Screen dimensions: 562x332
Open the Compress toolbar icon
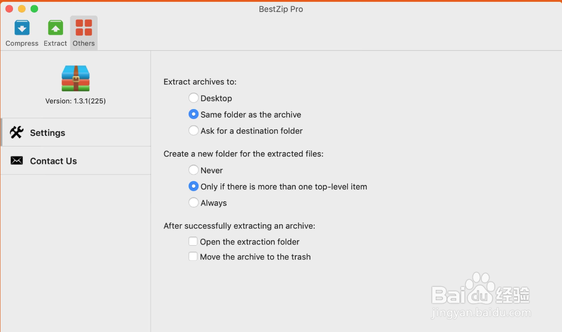pyautogui.click(x=22, y=28)
